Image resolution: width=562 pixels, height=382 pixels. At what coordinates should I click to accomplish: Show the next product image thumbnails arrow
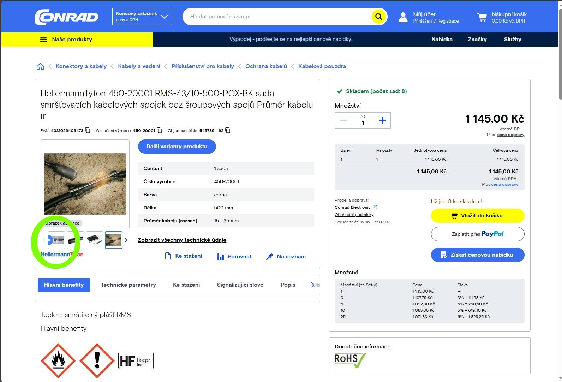pyautogui.click(x=126, y=240)
